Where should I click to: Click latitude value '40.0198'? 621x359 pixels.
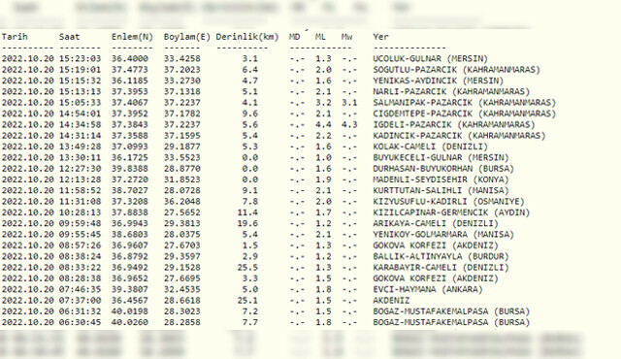(x=129, y=311)
